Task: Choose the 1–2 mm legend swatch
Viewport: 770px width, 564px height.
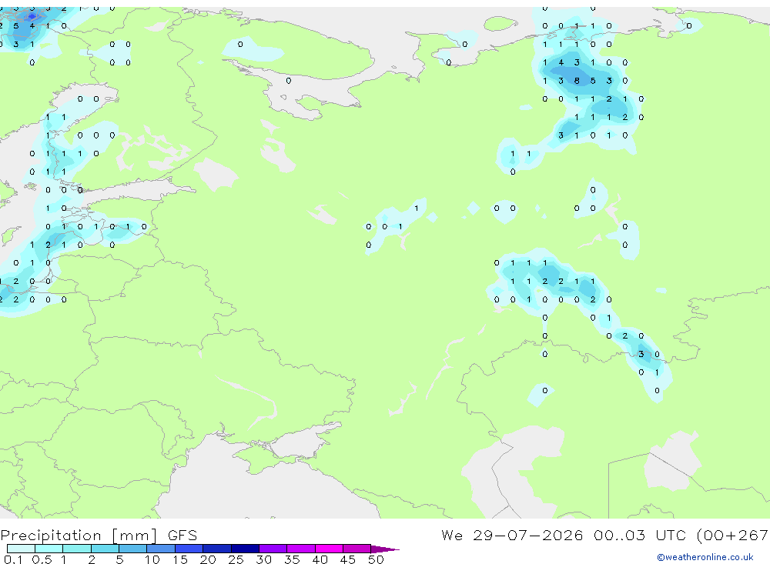Action: 77,549
